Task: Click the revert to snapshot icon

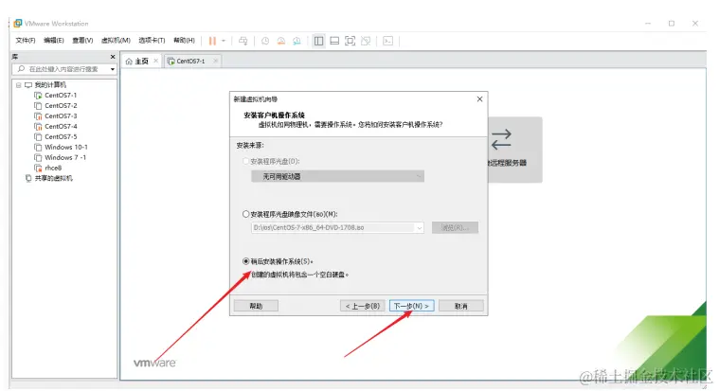Action: click(x=281, y=41)
